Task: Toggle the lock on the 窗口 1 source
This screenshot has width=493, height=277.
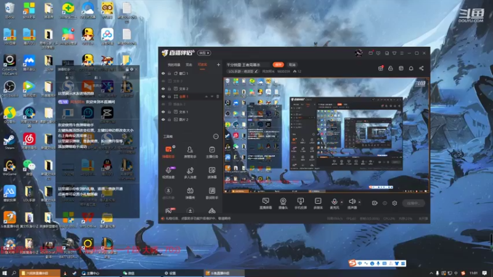Action: (169, 73)
